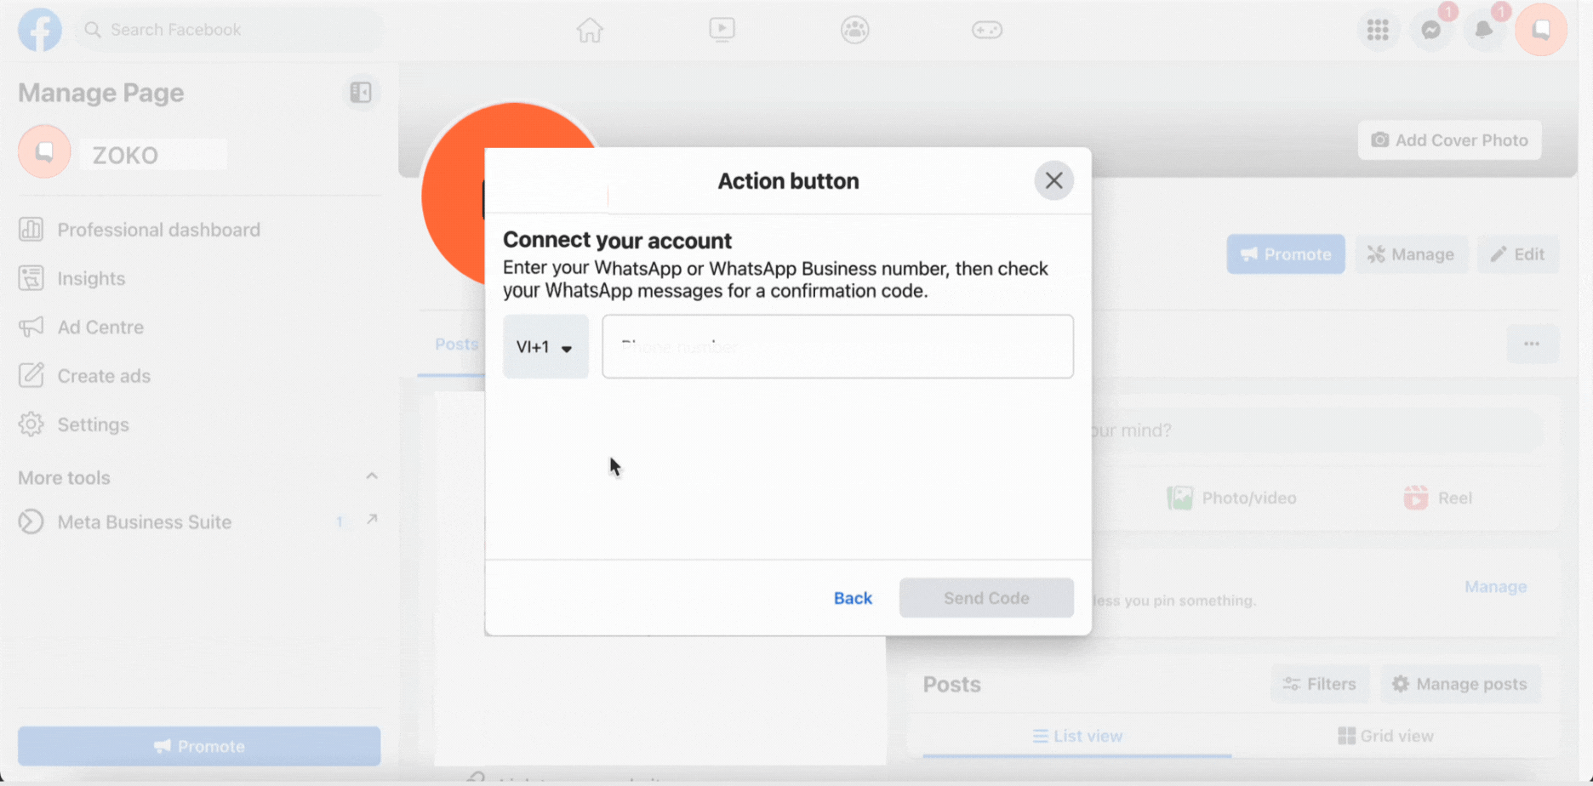1593x786 pixels.
Task: Switch to Grid view tab
Action: point(1385,736)
